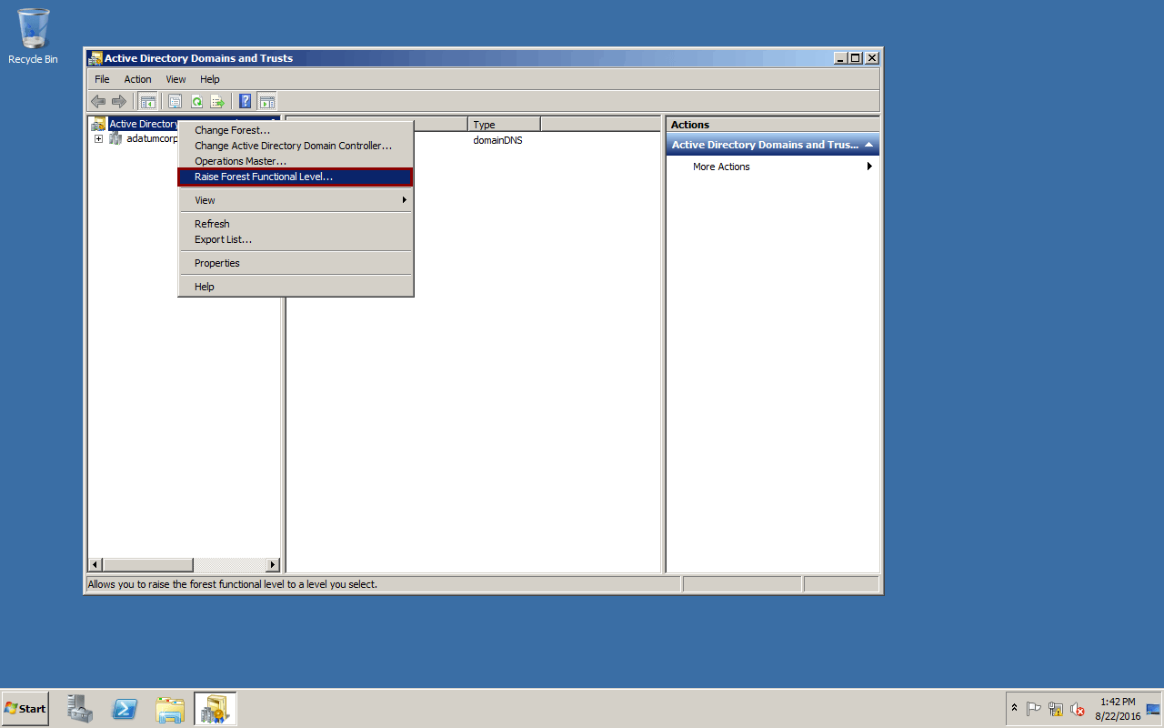Click the Export List toolbar icon

click(217, 101)
